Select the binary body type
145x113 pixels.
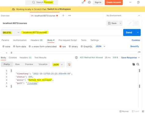click(73, 46)
